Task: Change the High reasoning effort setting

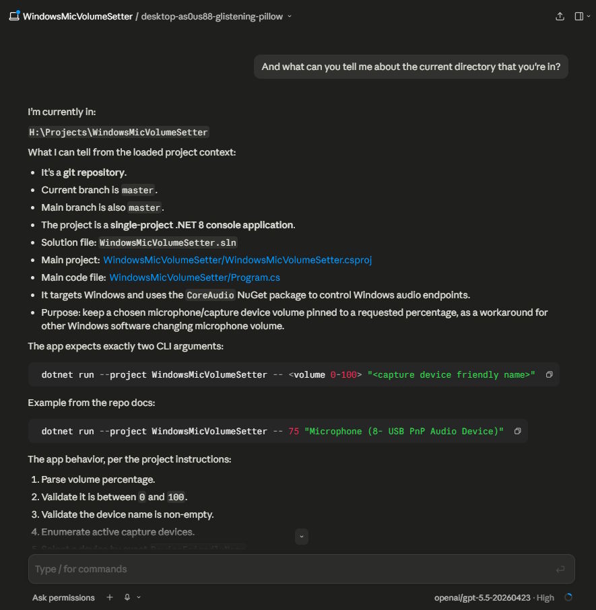Action: pyautogui.click(x=545, y=598)
